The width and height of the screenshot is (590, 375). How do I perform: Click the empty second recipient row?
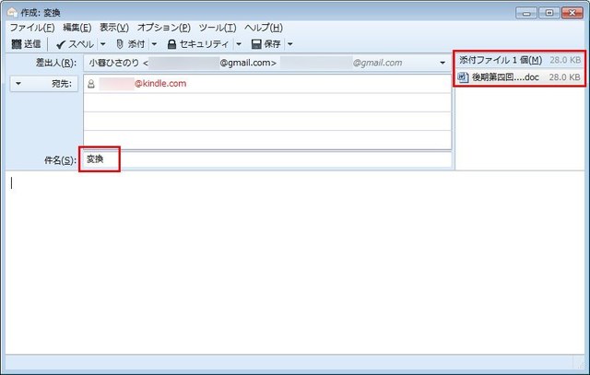click(x=267, y=102)
